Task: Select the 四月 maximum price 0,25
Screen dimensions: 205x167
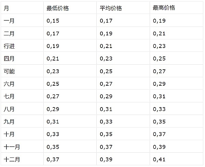Action: coord(159,59)
